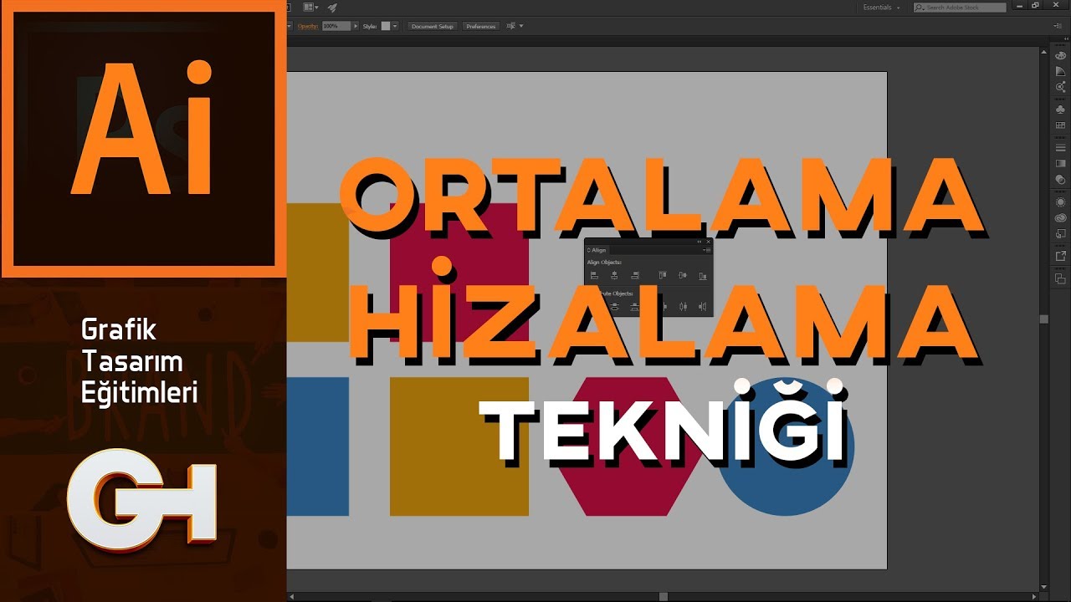Open the Essentials workspace switcher

pyautogui.click(x=882, y=8)
